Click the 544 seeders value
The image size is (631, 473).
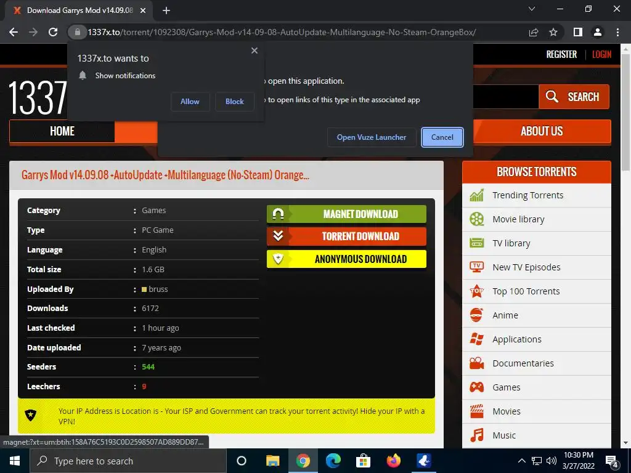148,367
